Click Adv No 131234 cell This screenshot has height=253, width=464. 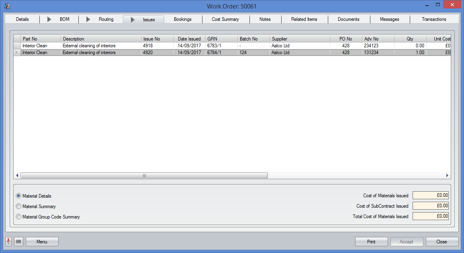[378, 53]
